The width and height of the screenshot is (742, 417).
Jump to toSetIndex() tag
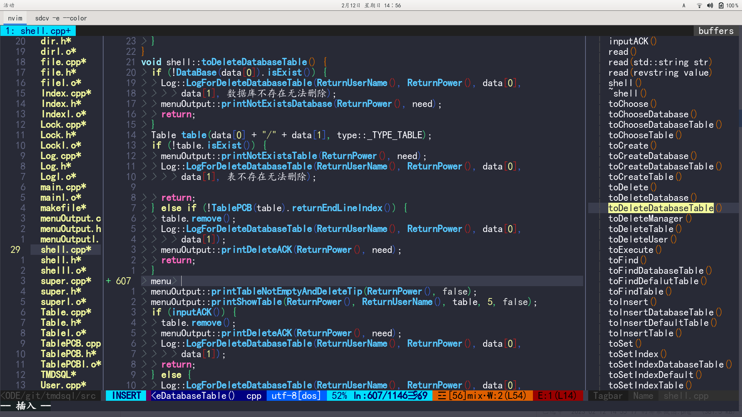point(638,354)
